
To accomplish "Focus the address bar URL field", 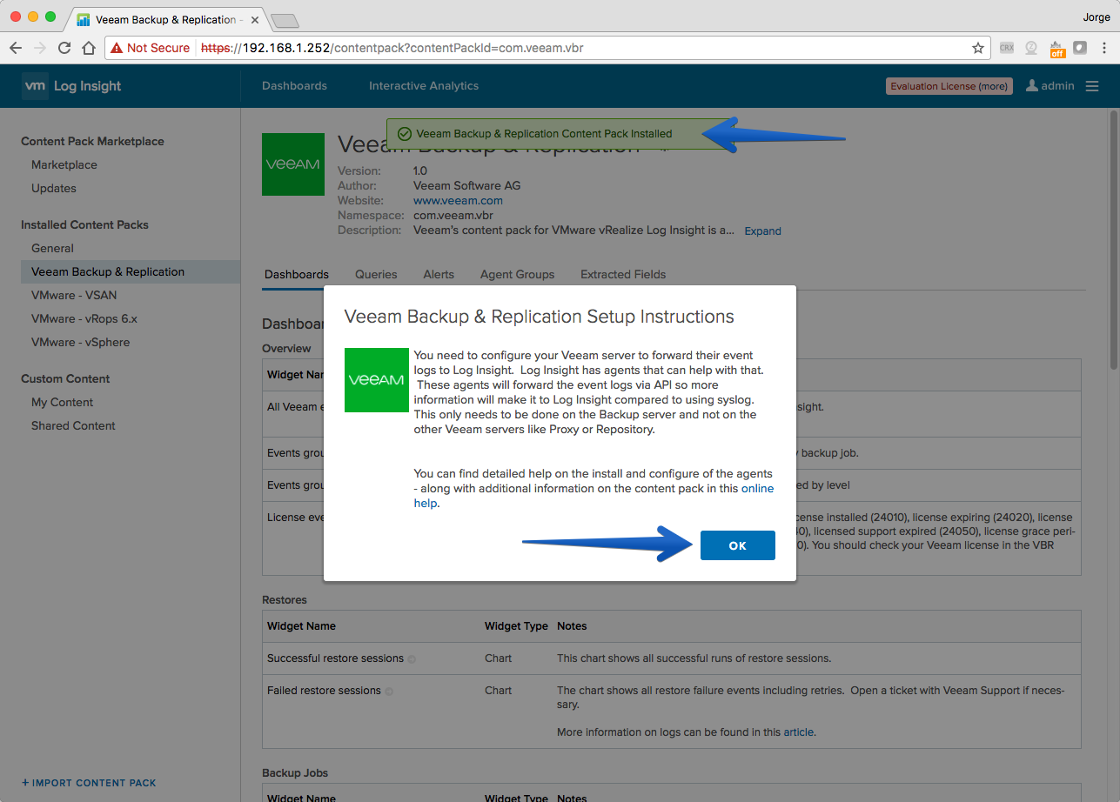I will click(547, 48).
